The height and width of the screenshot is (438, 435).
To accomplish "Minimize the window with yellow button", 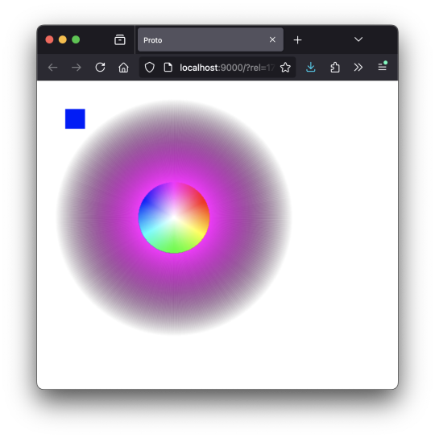I will click(63, 39).
